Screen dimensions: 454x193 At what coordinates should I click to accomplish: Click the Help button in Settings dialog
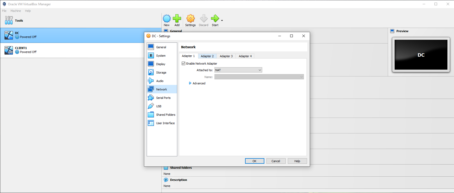point(297,161)
